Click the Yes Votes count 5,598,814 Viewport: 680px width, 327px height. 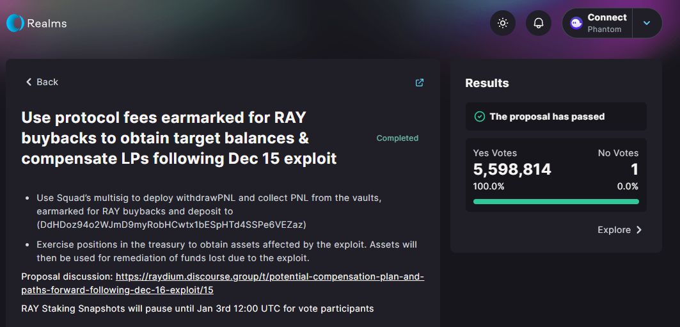[512, 170]
